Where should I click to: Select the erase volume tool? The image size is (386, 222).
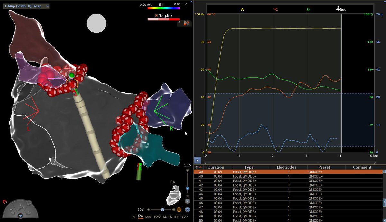(x=29, y=212)
